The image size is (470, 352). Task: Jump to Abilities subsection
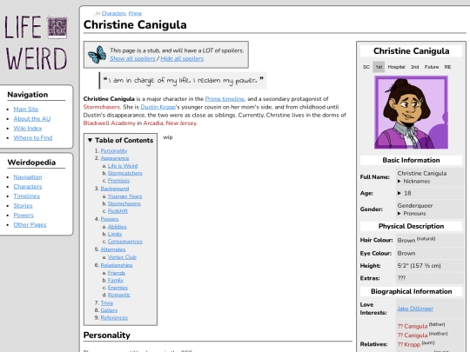click(x=117, y=227)
